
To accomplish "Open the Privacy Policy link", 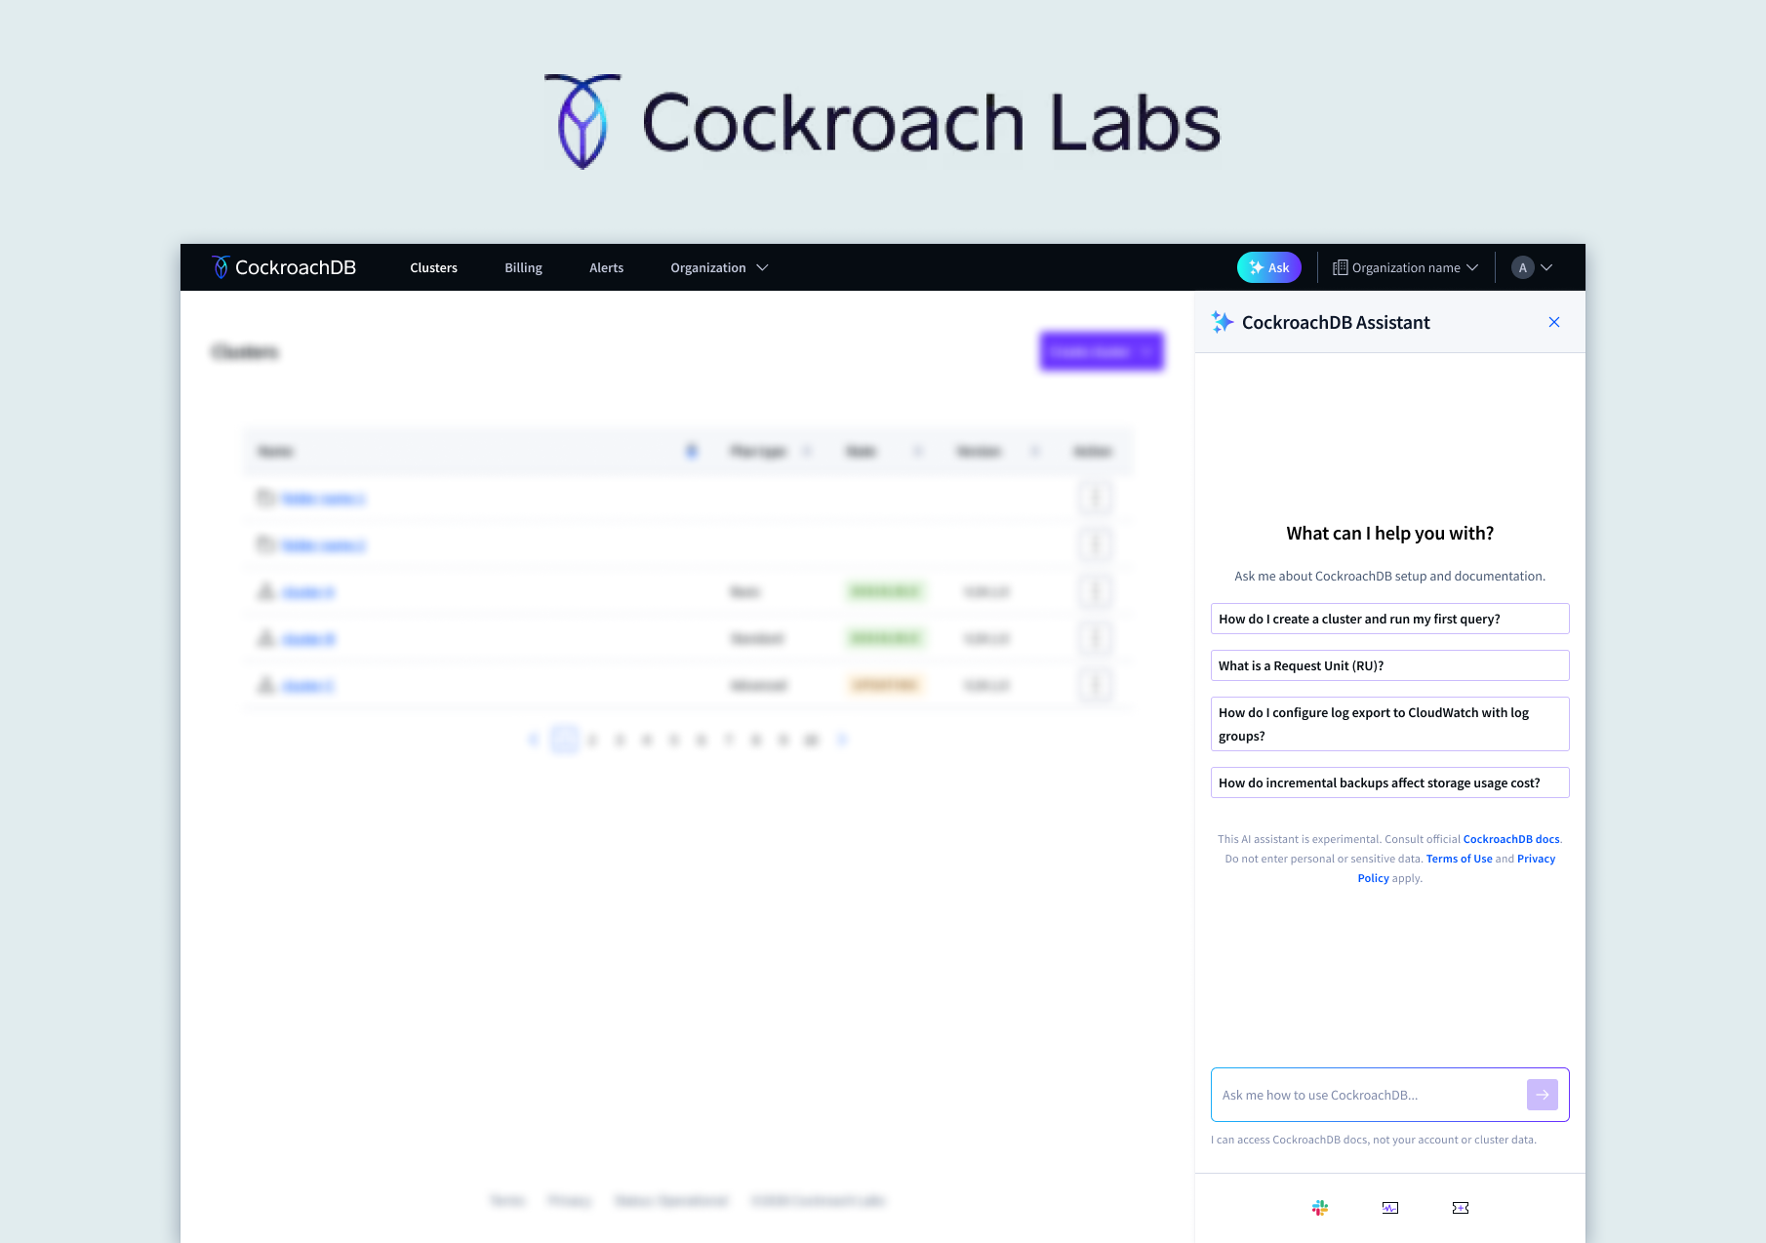I will tap(1536, 859).
